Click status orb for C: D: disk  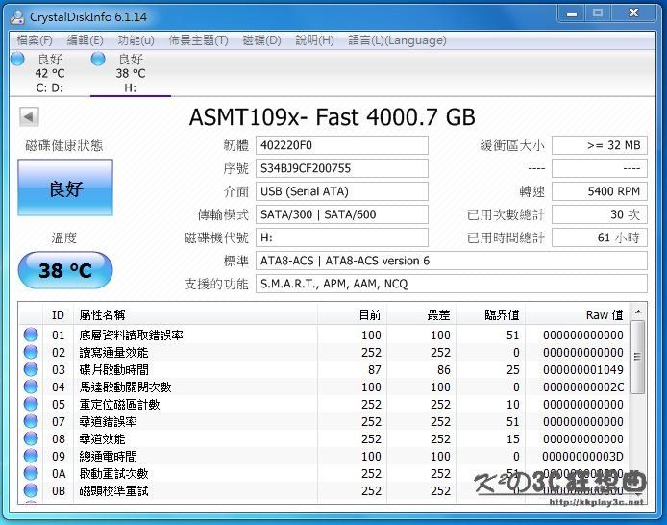(17, 60)
